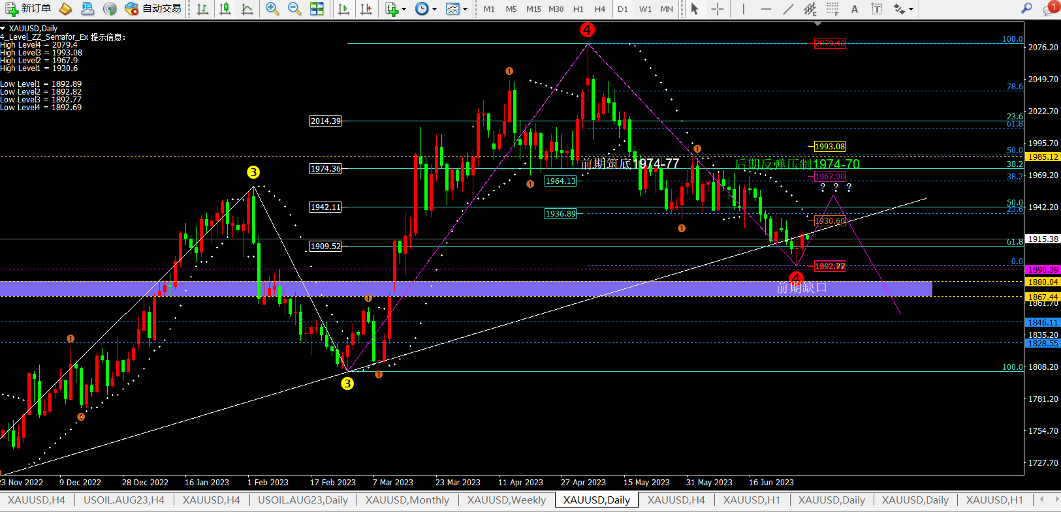Click the red 4 semafor marker at the top

point(587,30)
